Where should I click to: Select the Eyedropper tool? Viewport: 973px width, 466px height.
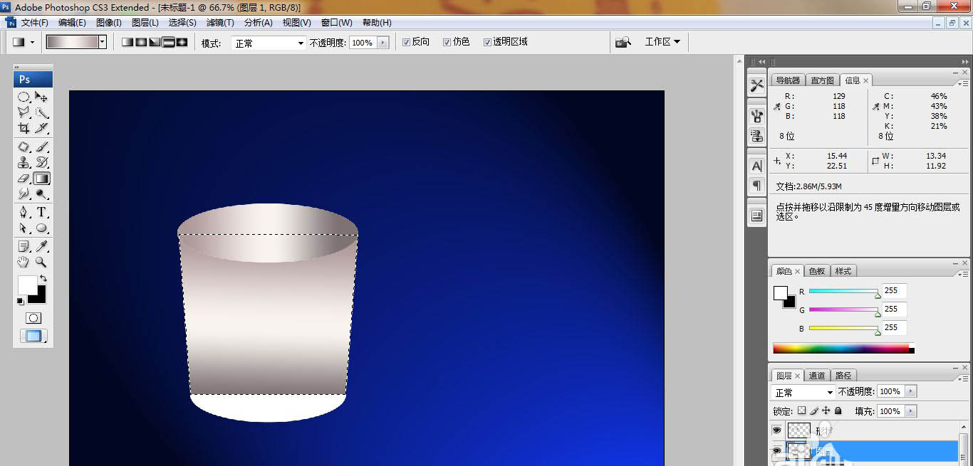click(x=42, y=246)
